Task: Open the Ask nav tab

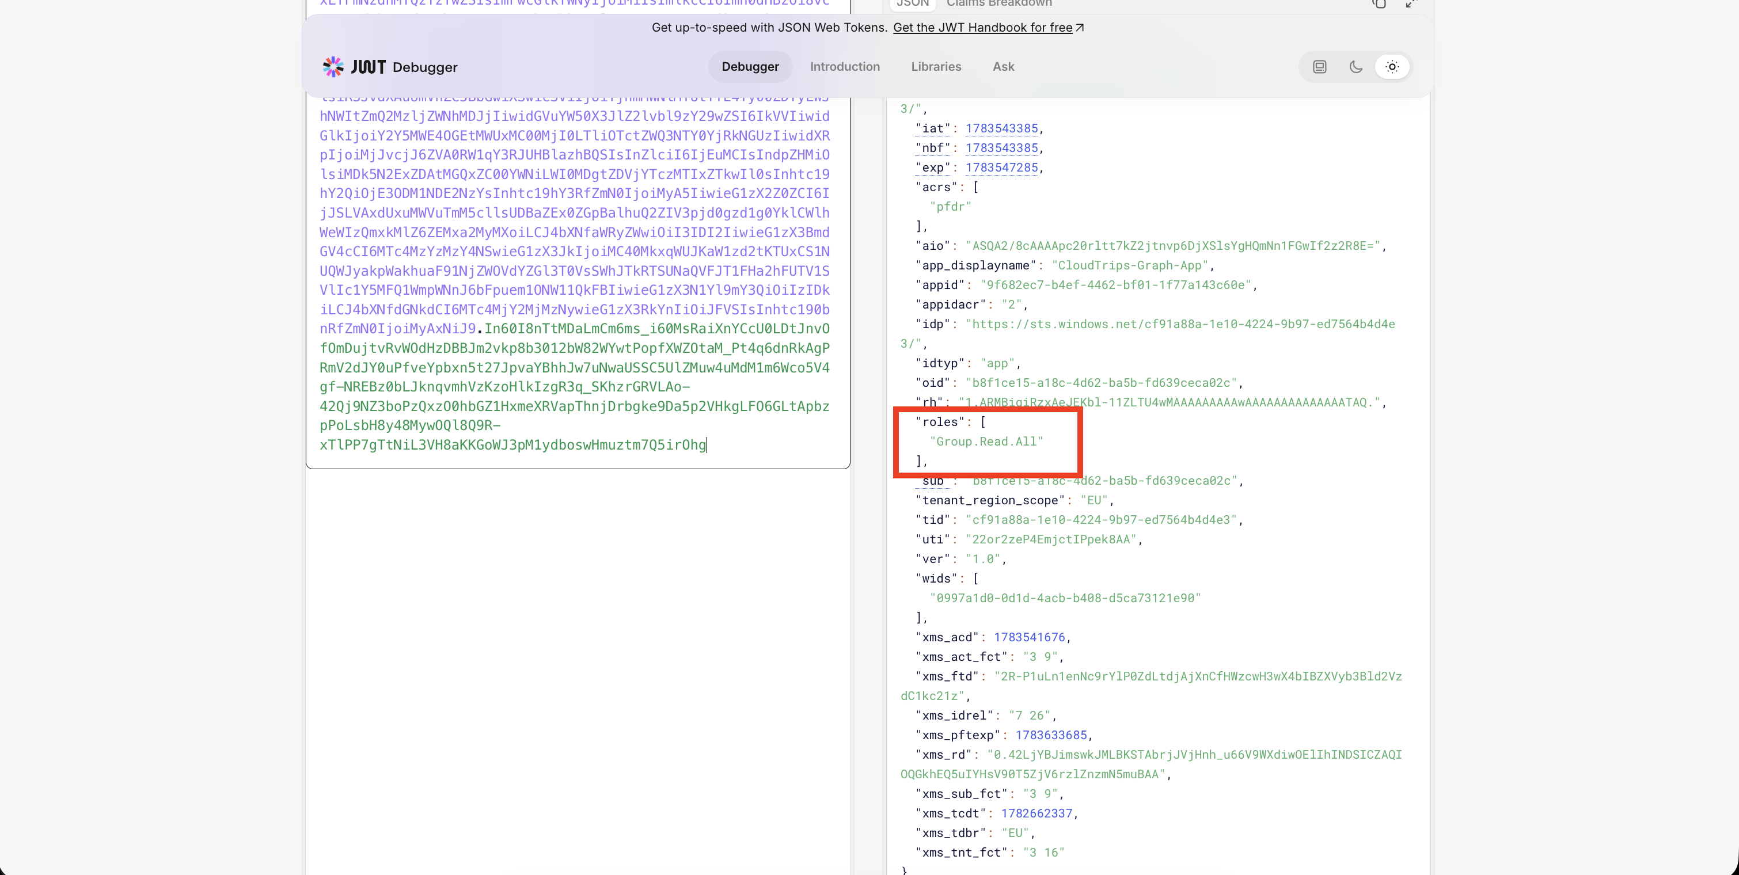Action: tap(1003, 67)
